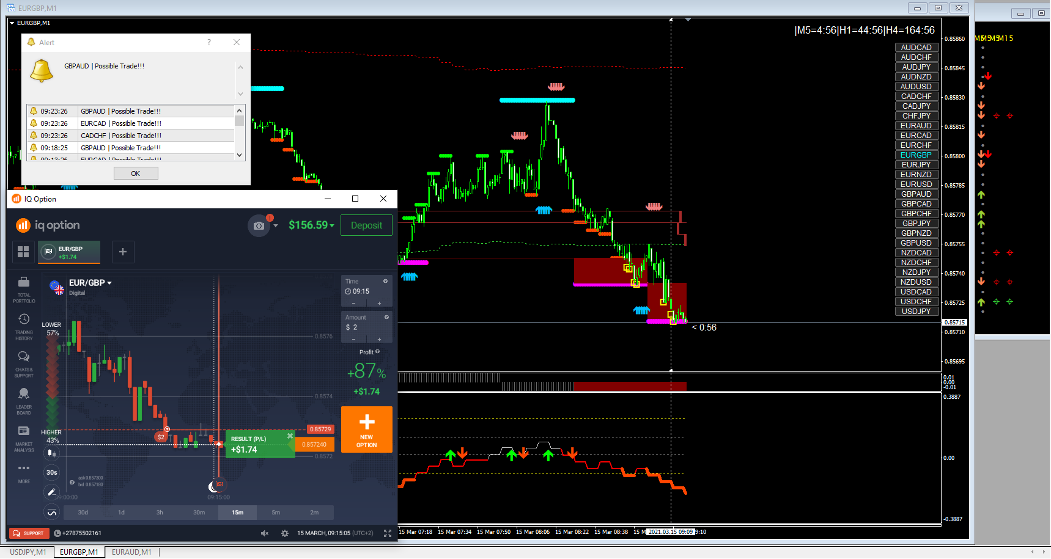Click the alert list scrollbar thumb

click(240, 120)
